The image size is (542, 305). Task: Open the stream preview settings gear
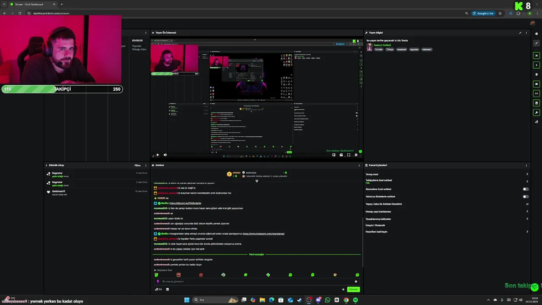pyautogui.click(x=356, y=155)
